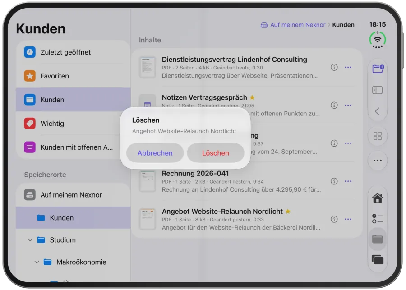Confirm deletion with the red Löschen button
The width and height of the screenshot is (406, 290).
(216, 153)
